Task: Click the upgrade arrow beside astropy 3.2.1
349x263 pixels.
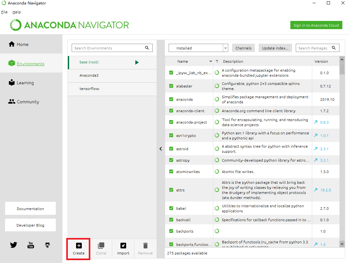Action: pos(316,160)
